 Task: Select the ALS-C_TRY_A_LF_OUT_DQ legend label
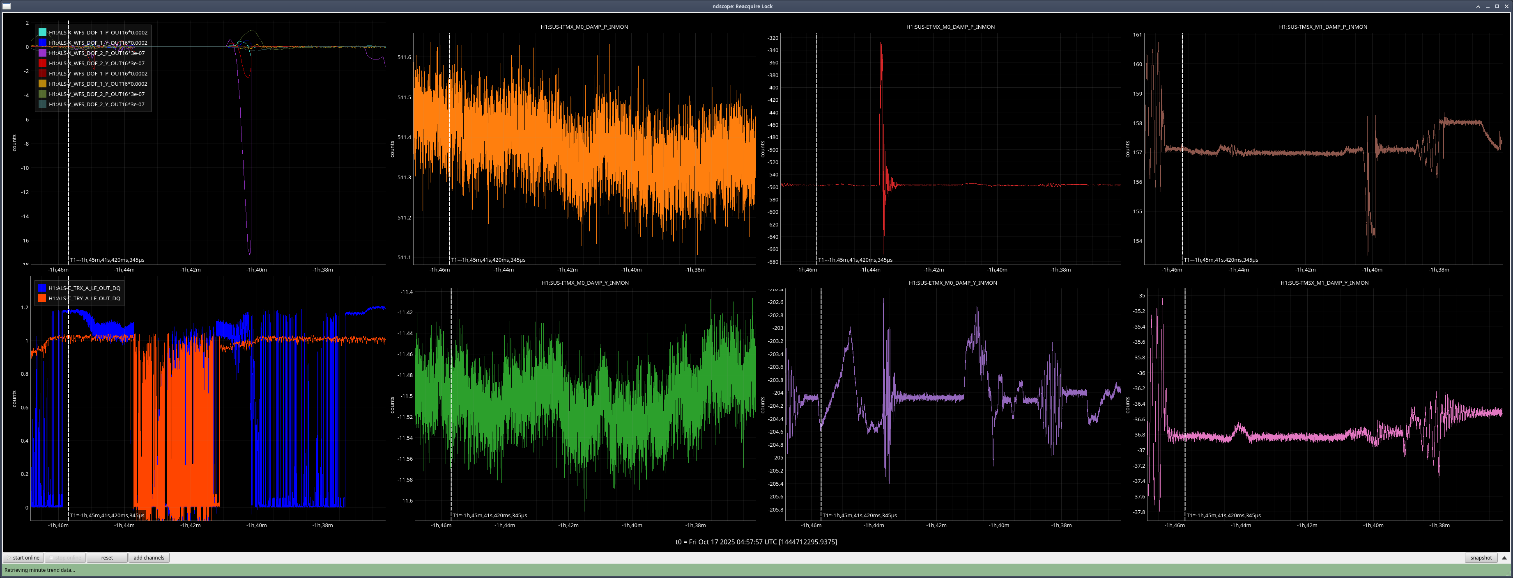click(x=84, y=299)
